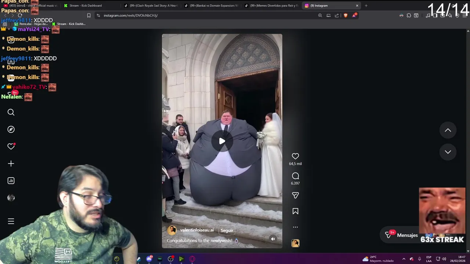Like the reel with the heart icon

click(x=295, y=156)
